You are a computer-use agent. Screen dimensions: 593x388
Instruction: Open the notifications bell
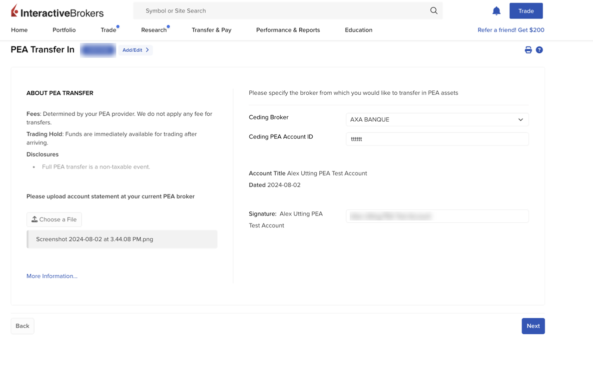[496, 11]
